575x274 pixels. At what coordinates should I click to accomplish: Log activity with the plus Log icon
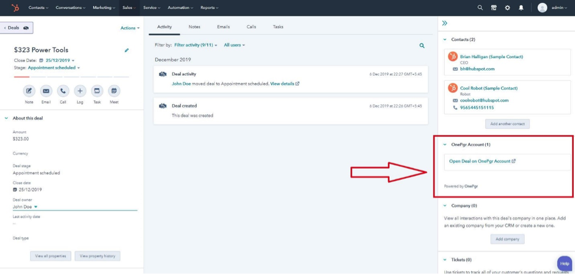(x=80, y=91)
